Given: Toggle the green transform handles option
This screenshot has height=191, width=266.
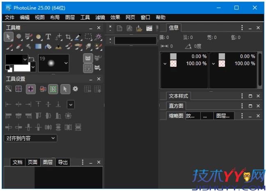Looking at the screenshot, I should 53,89.
